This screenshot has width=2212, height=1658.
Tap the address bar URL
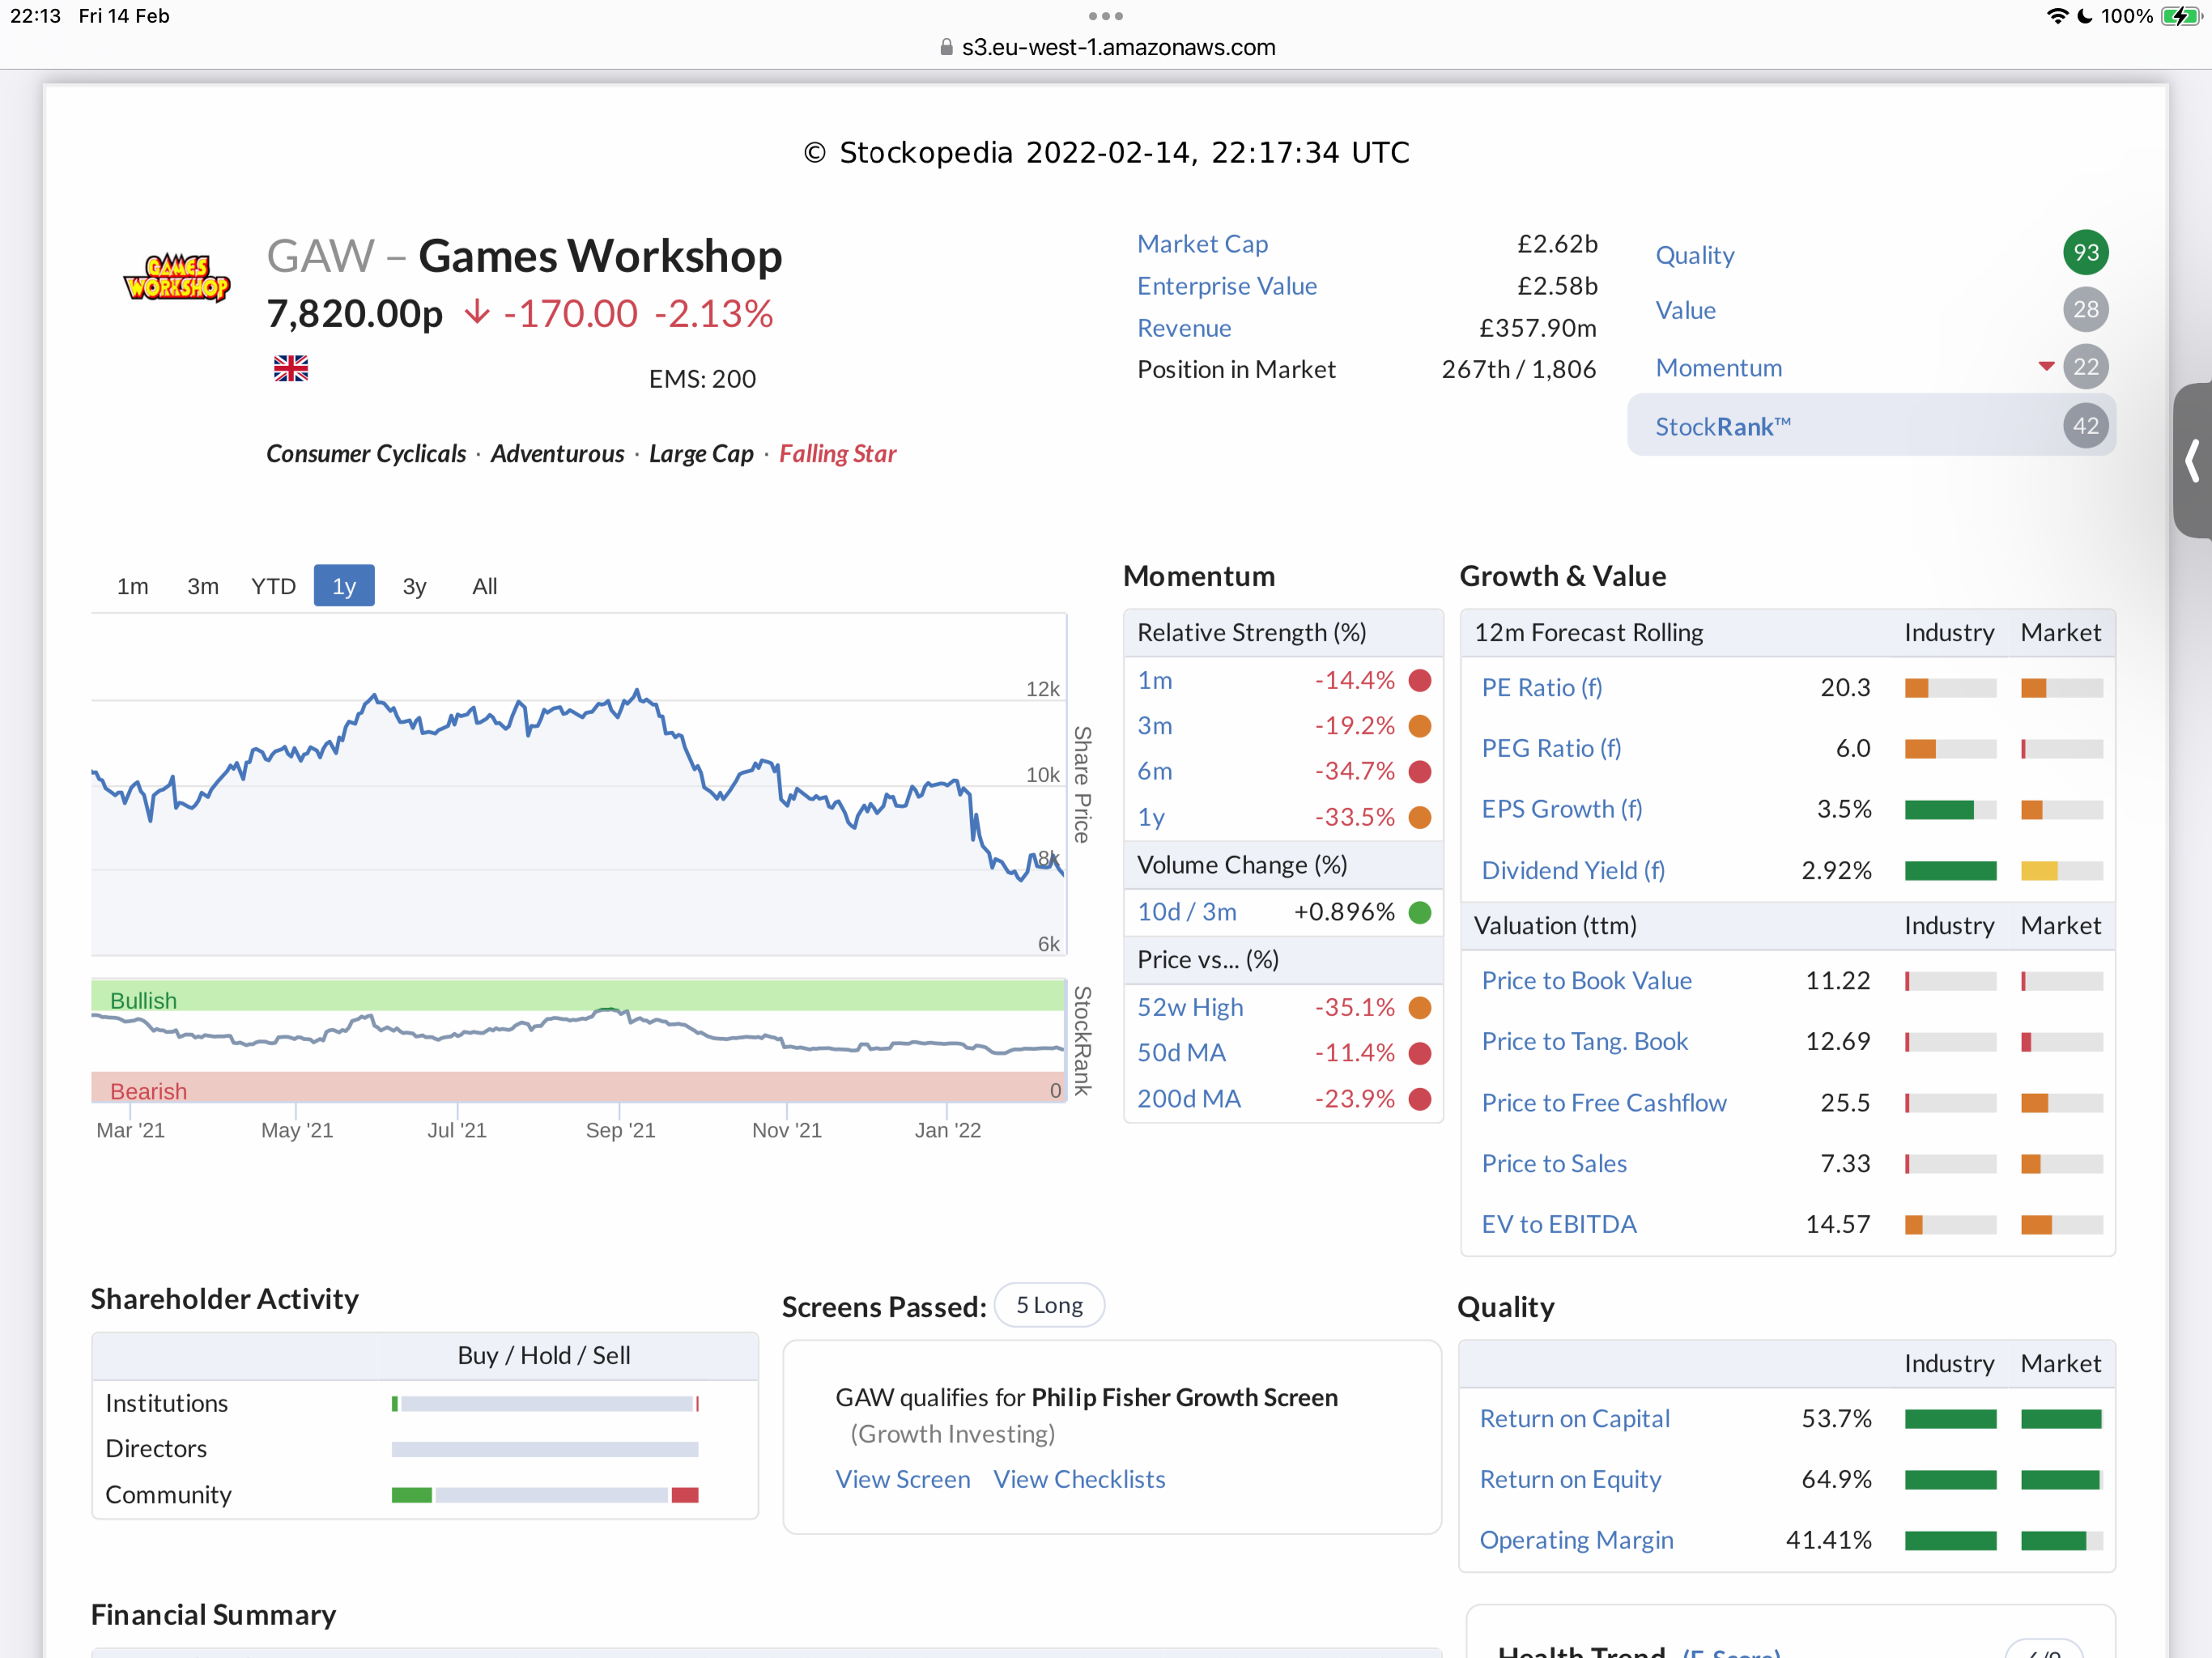[1118, 47]
